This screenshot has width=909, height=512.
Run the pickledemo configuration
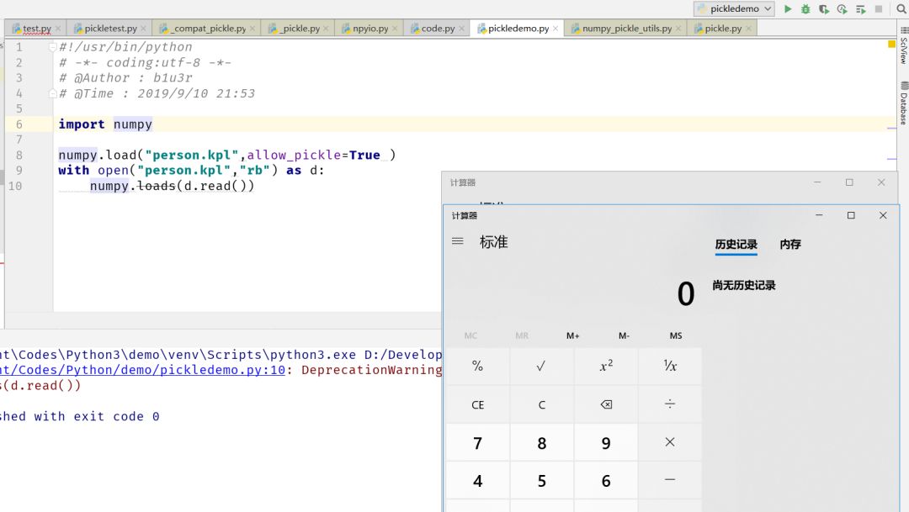click(x=787, y=8)
